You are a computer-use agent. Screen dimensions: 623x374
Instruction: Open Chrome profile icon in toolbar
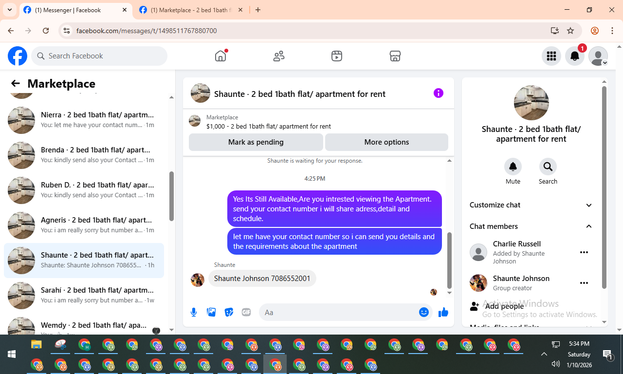click(x=595, y=31)
